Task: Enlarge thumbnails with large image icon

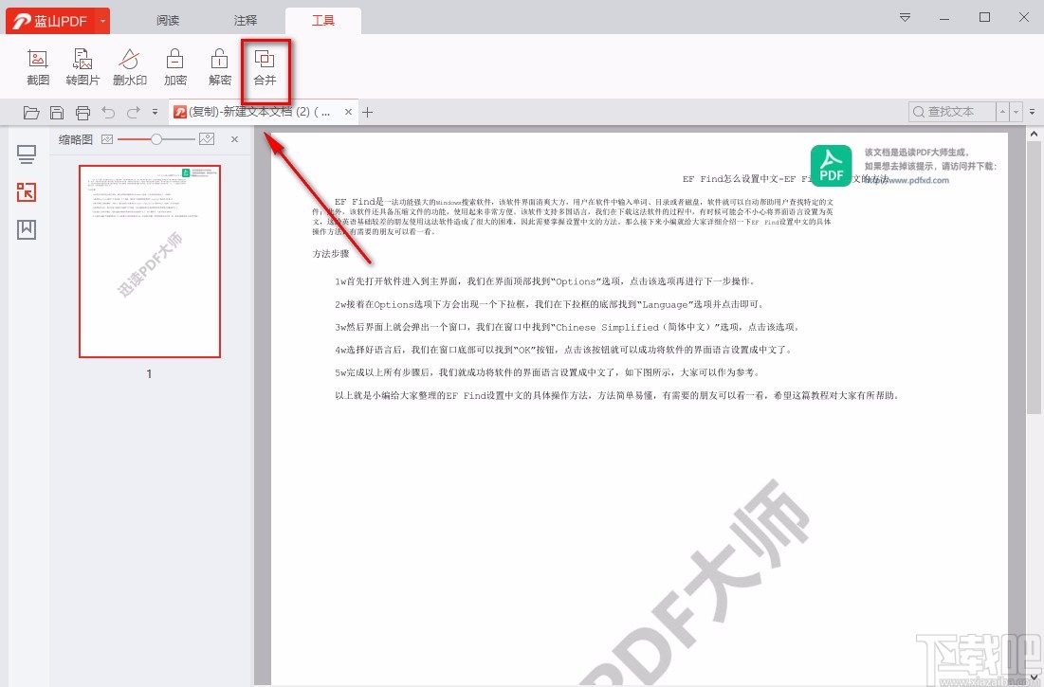Action: pos(207,139)
